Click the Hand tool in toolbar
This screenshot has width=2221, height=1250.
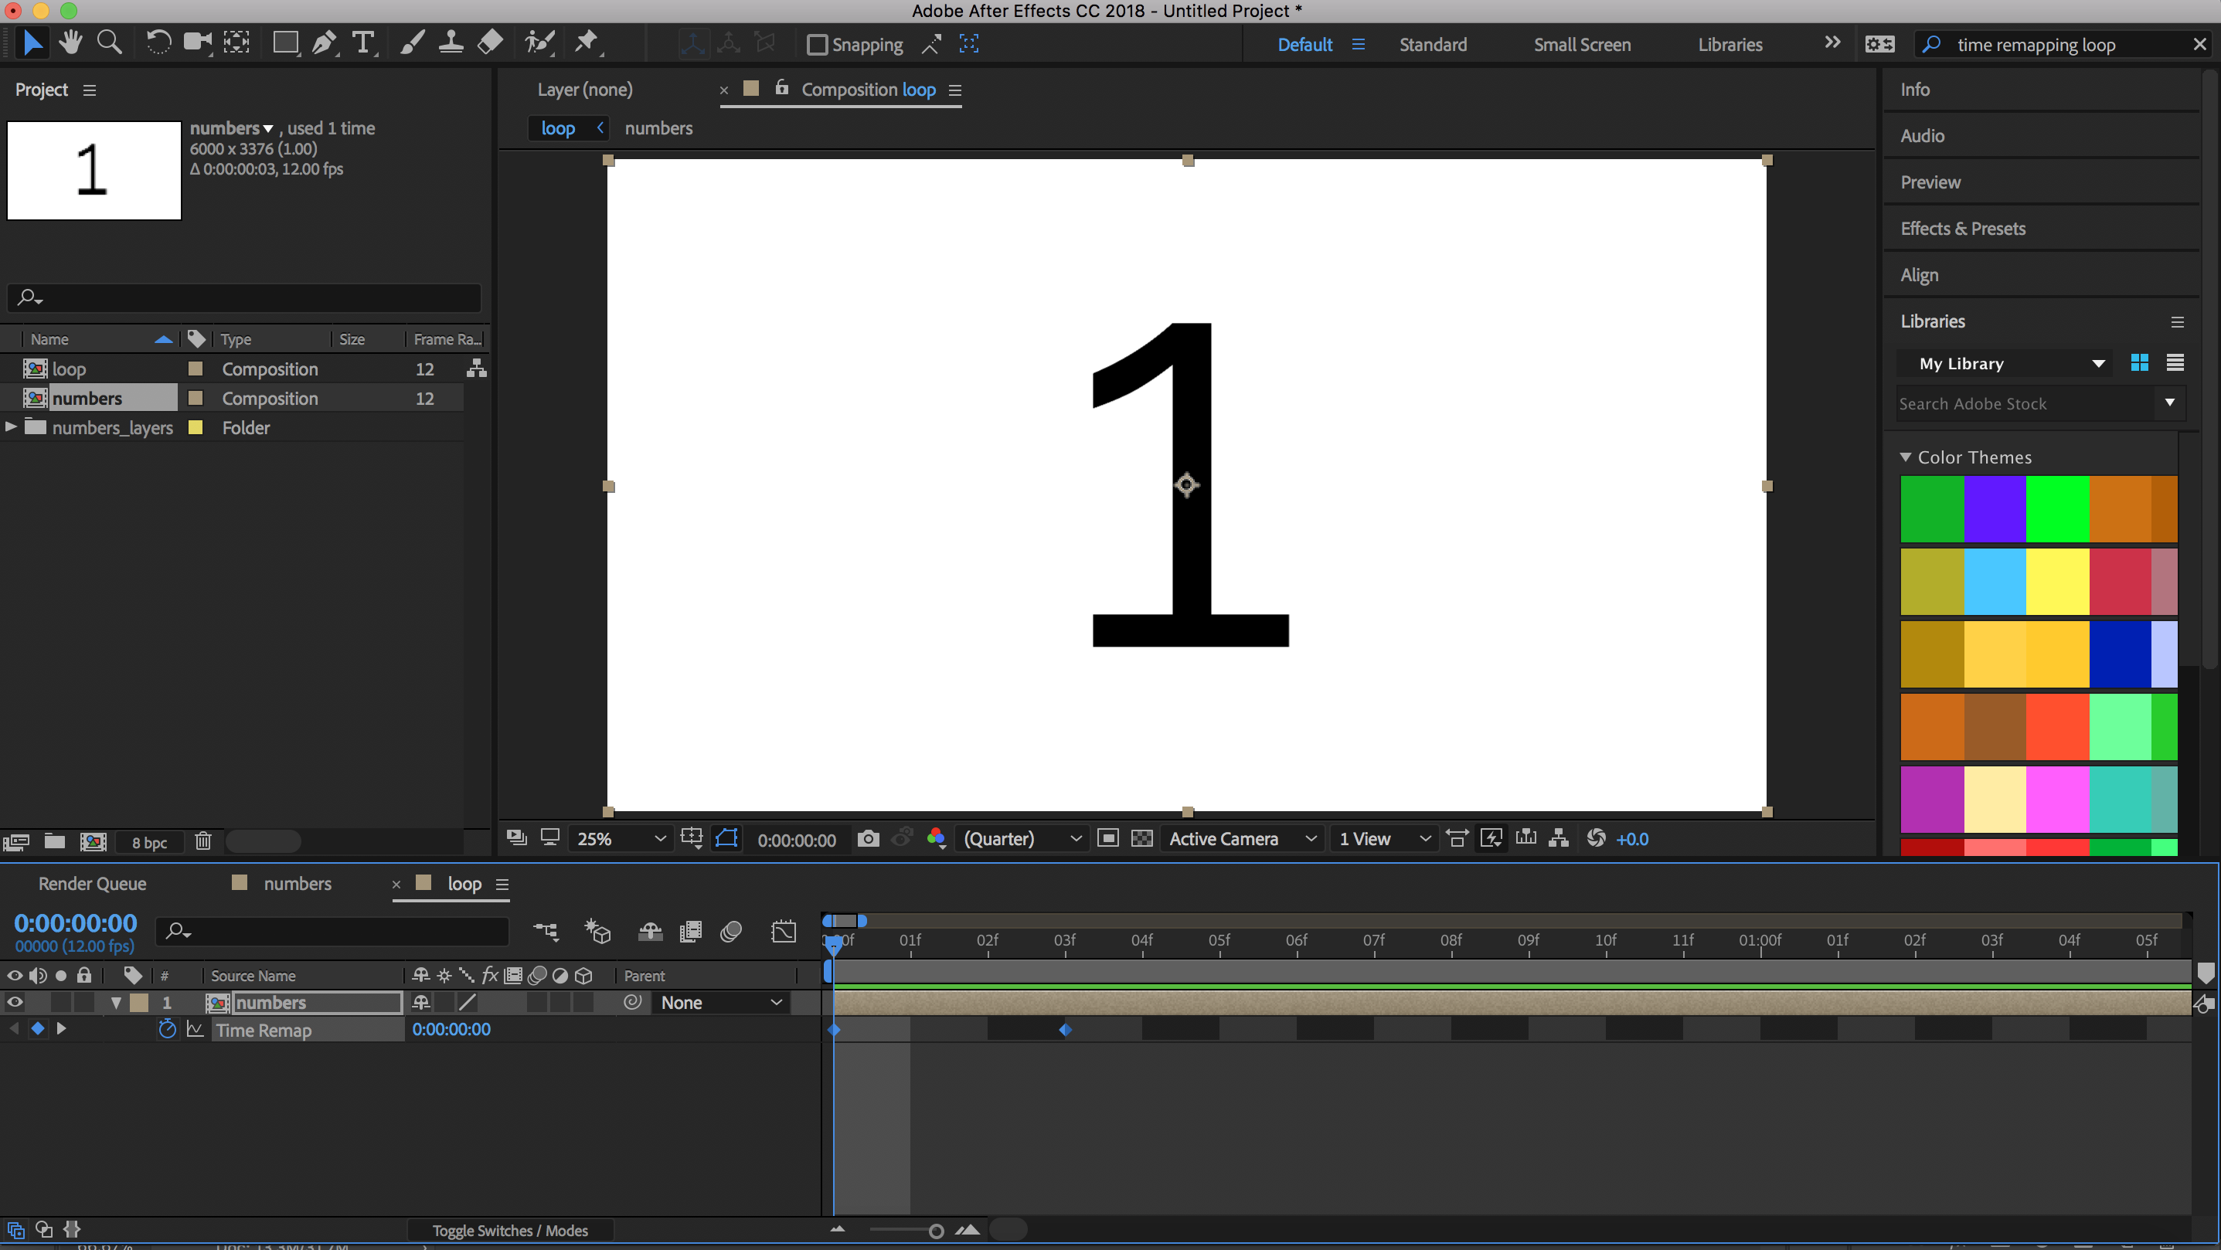69,42
